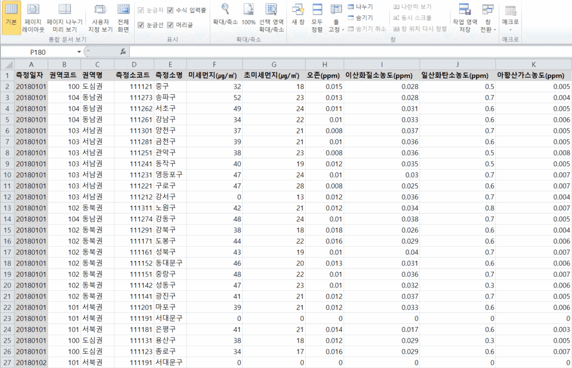572x368 pixels.
Task: Click Arrange All windows (모두 정렬)
Action: coord(317,18)
